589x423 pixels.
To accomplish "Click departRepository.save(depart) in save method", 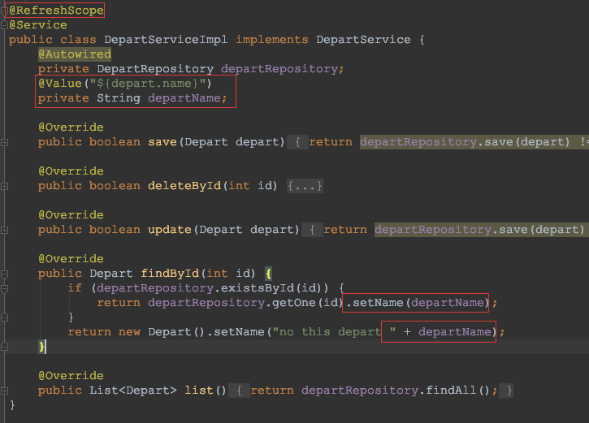I will click(465, 142).
